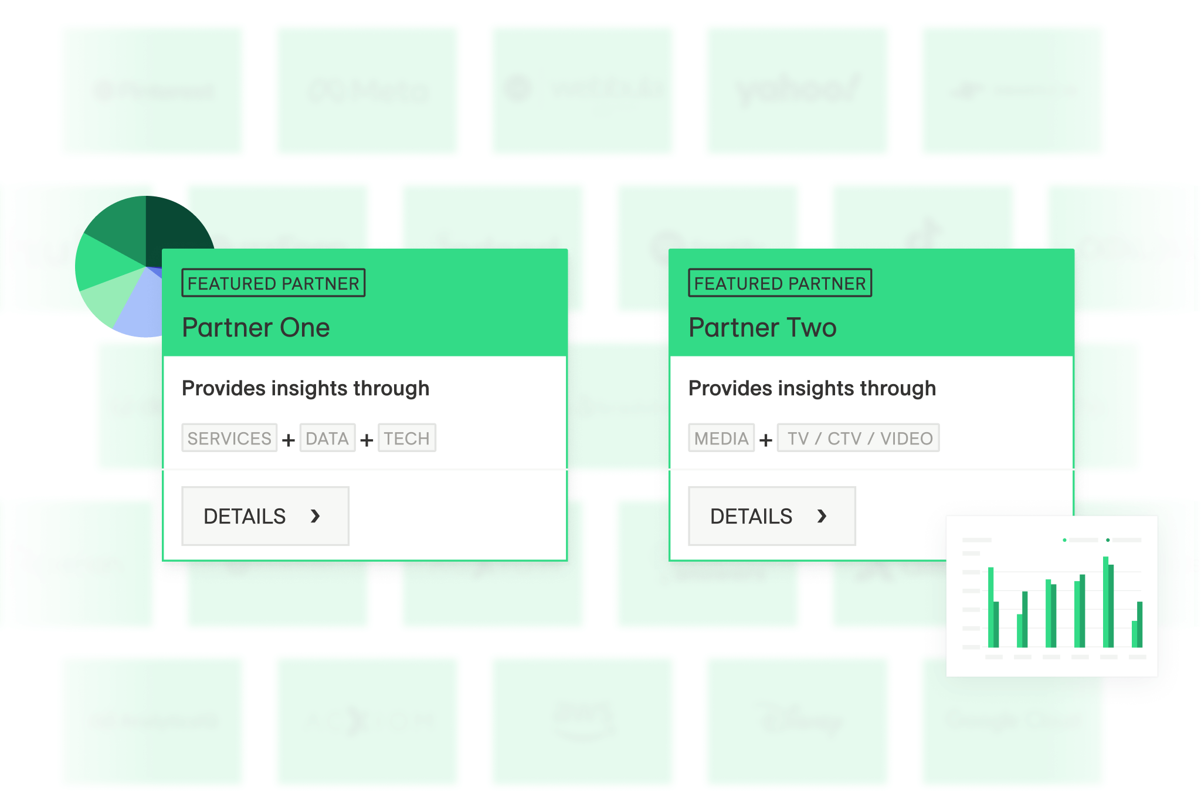Click Featured Partner badge on Partner One
This screenshot has height=798, width=1201.
click(273, 283)
